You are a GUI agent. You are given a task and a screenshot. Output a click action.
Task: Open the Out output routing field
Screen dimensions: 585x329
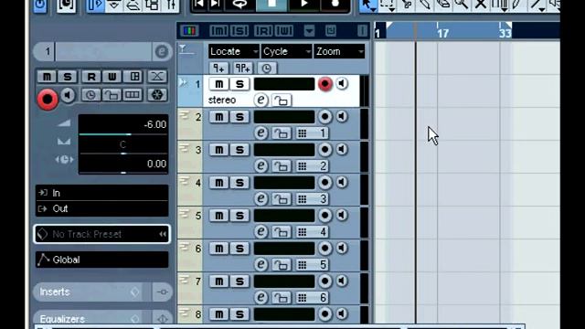pyautogui.click(x=101, y=208)
